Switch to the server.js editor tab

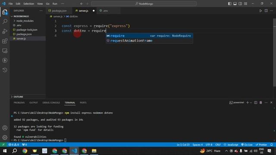pyautogui.click(x=85, y=11)
